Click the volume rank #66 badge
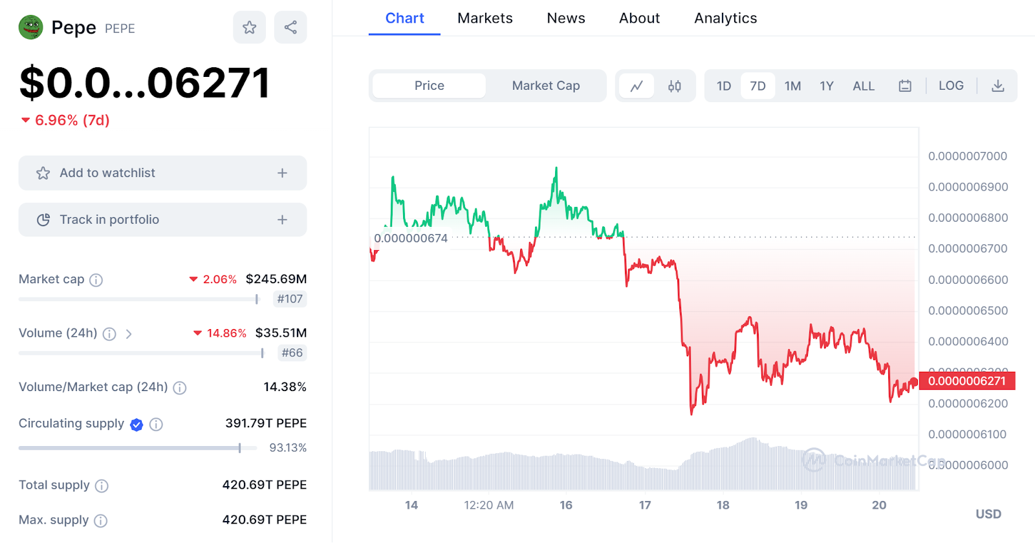This screenshot has height=543, width=1035. tap(292, 353)
